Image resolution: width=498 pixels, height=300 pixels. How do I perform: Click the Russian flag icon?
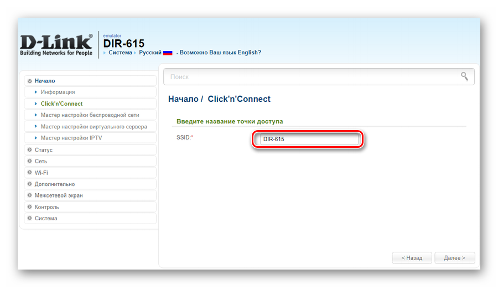pyautogui.click(x=168, y=53)
